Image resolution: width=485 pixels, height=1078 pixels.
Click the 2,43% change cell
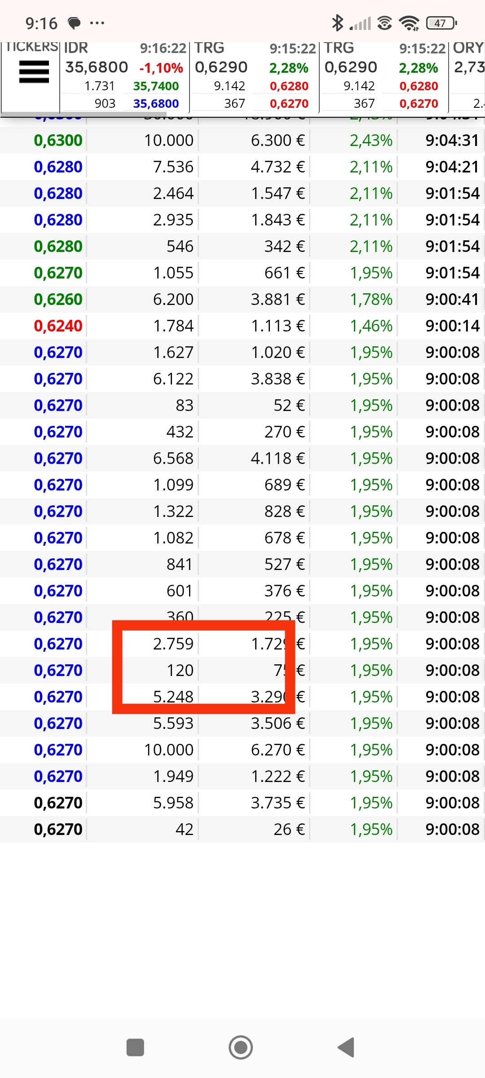pyautogui.click(x=371, y=141)
